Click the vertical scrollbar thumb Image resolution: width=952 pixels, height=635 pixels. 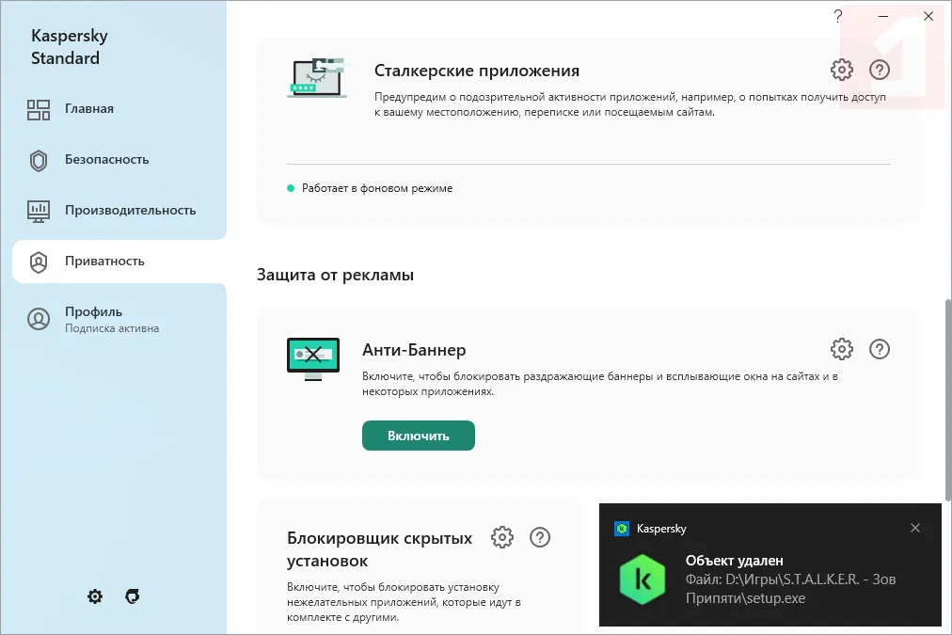[x=947, y=401]
